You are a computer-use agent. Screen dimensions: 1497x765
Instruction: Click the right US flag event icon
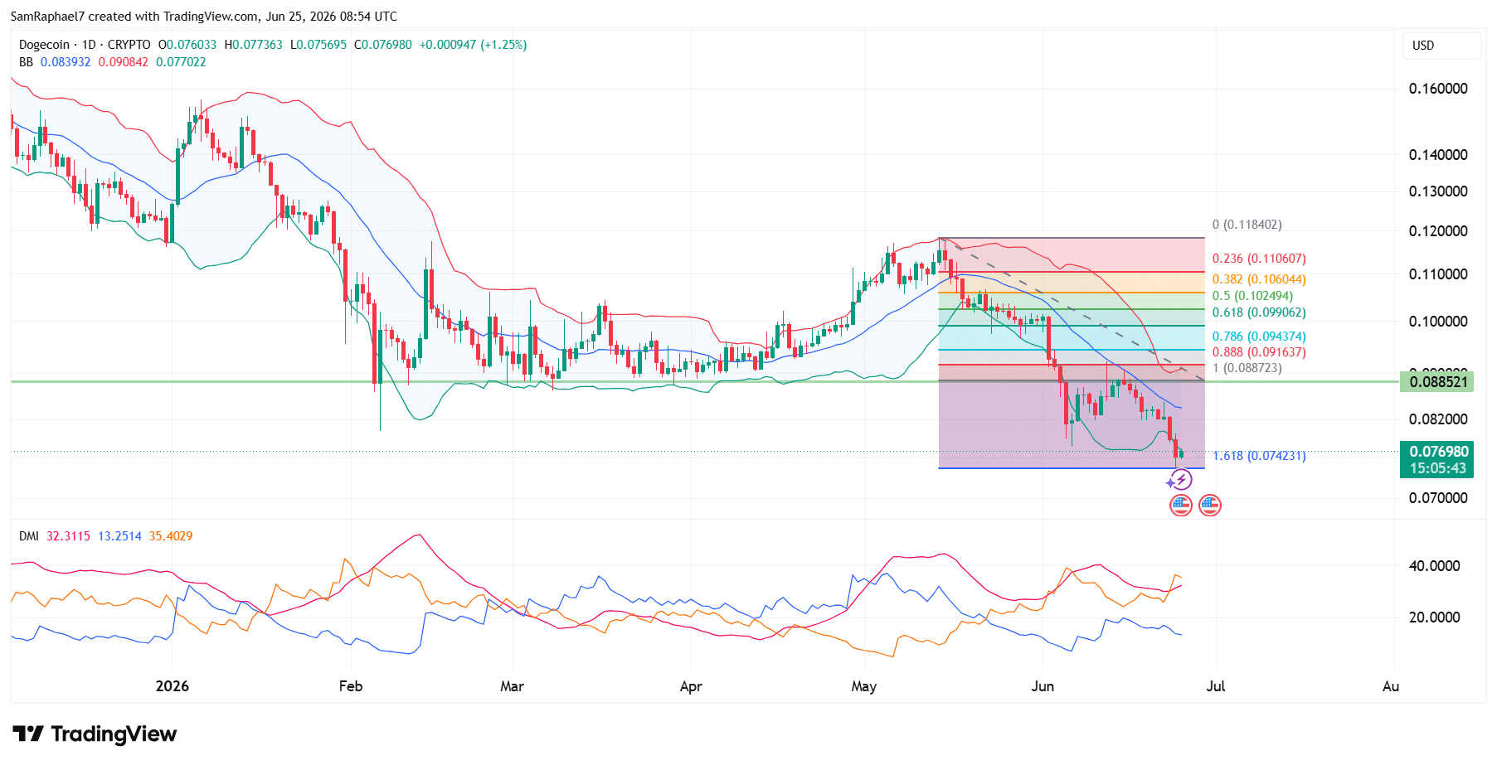pos(1210,505)
